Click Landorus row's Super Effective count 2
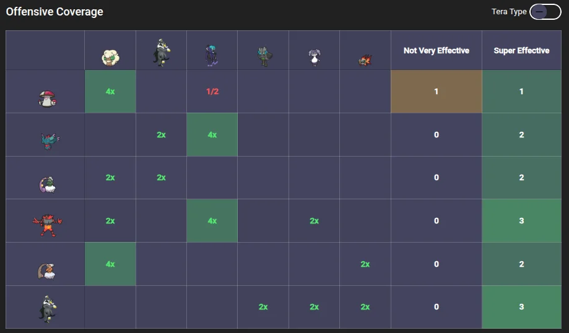Image resolution: width=569 pixels, height=333 pixels. pyautogui.click(x=521, y=264)
